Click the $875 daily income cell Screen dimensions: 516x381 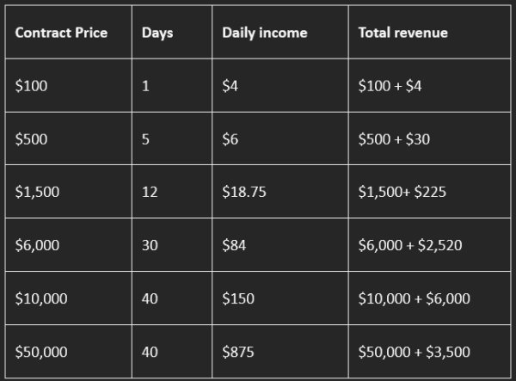pyautogui.click(x=237, y=352)
